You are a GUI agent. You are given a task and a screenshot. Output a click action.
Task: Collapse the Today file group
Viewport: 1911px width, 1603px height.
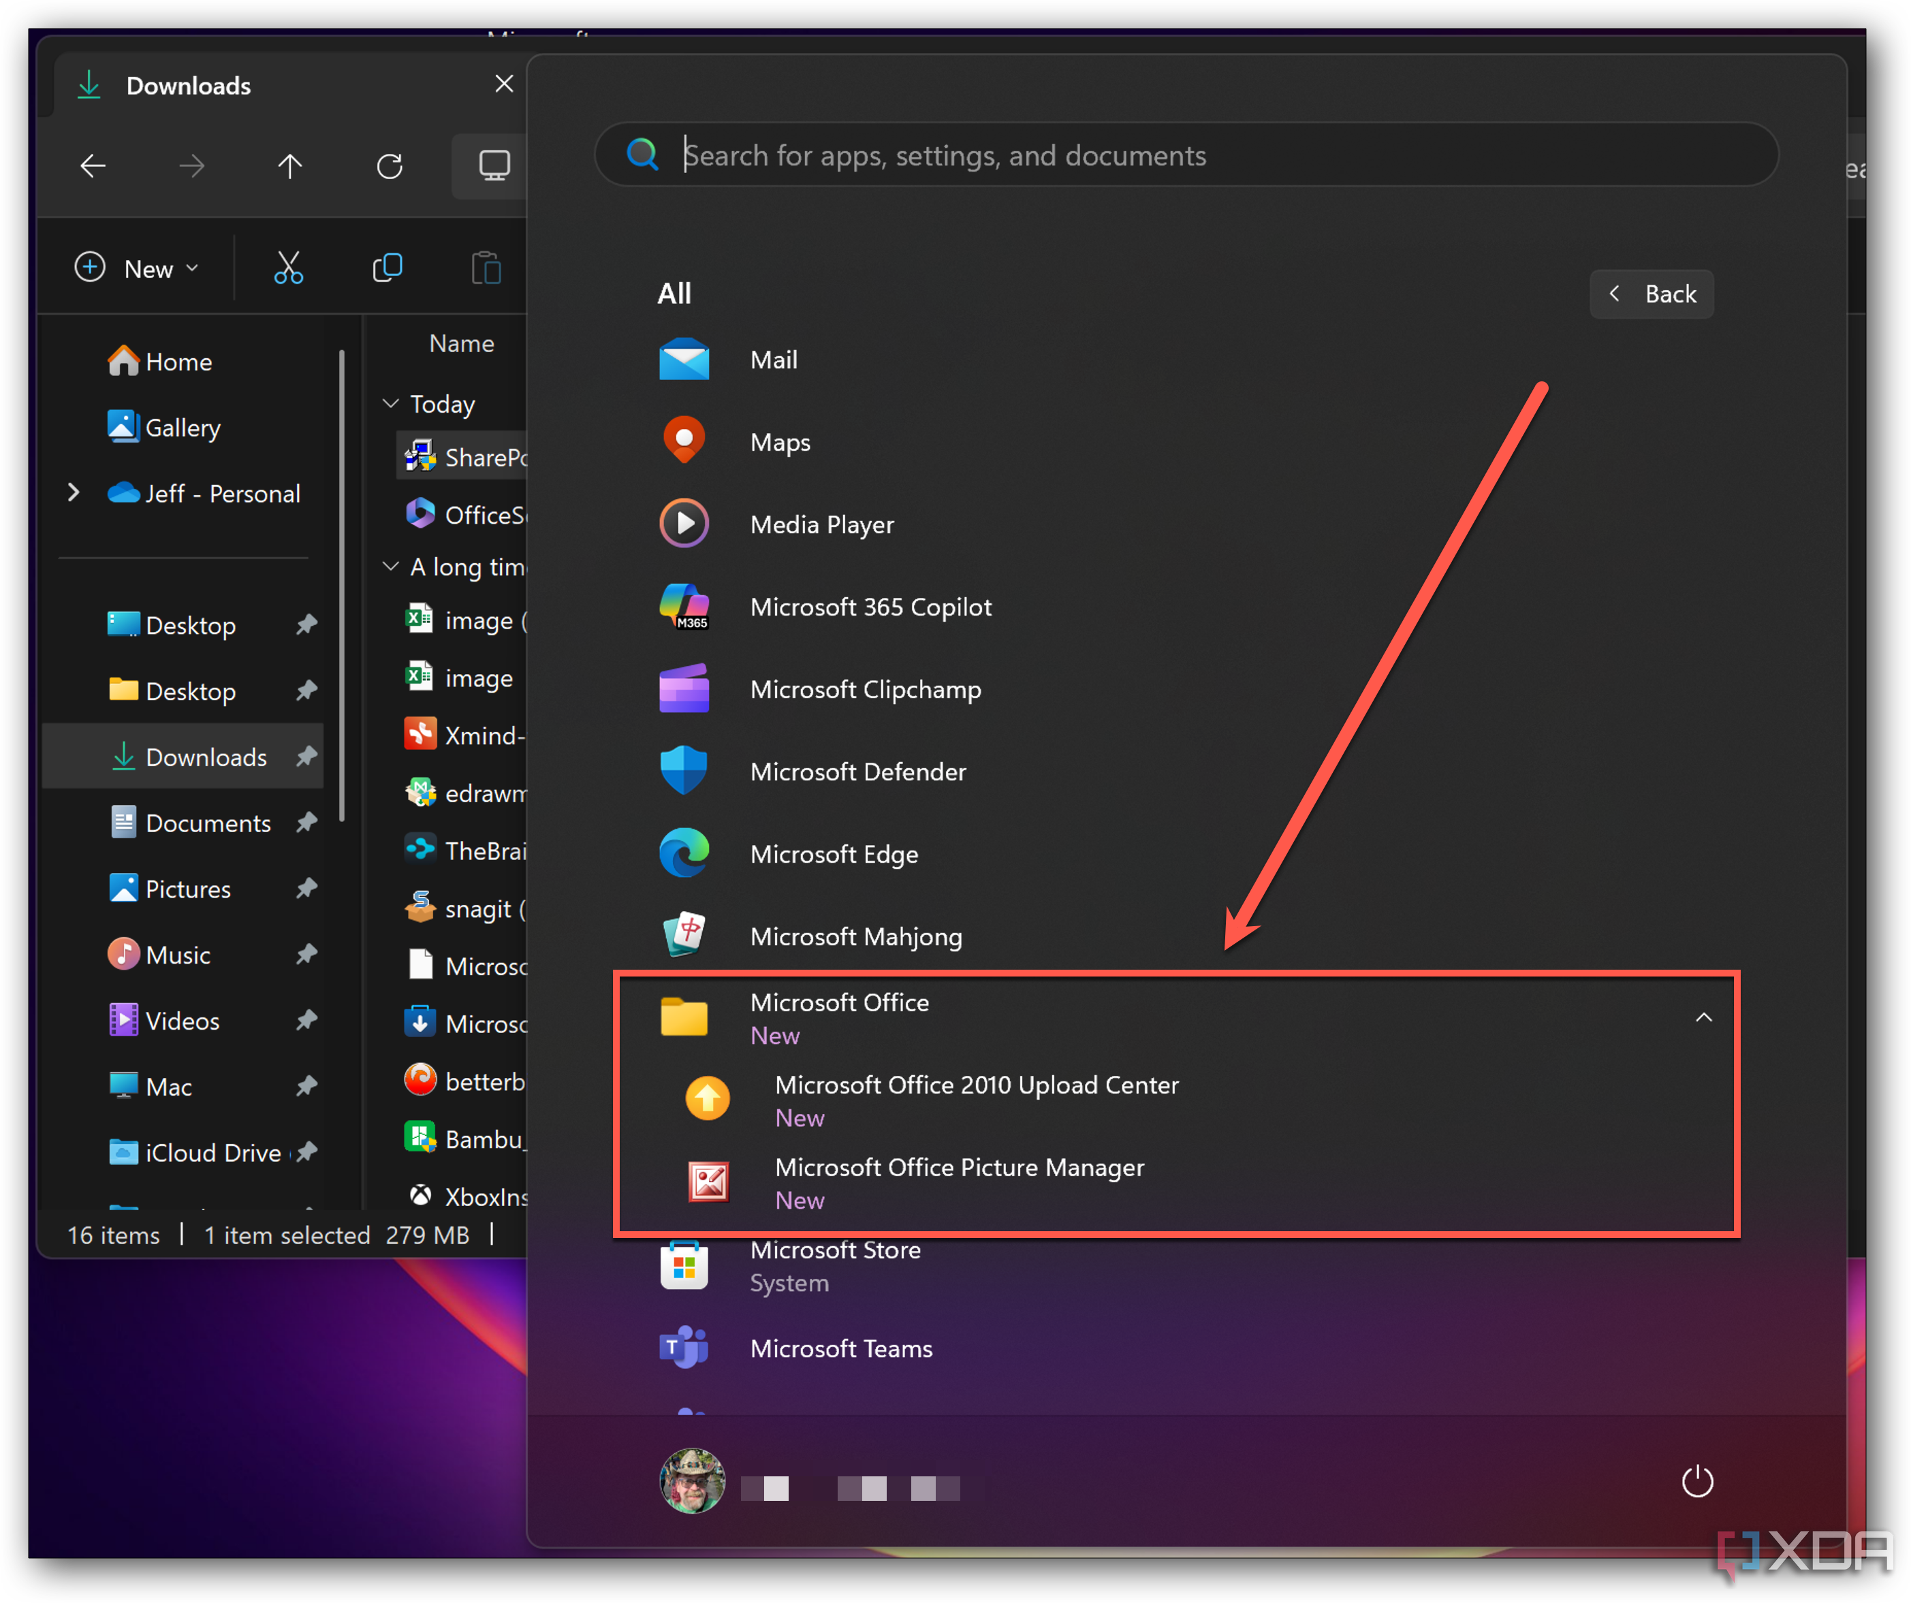click(390, 403)
